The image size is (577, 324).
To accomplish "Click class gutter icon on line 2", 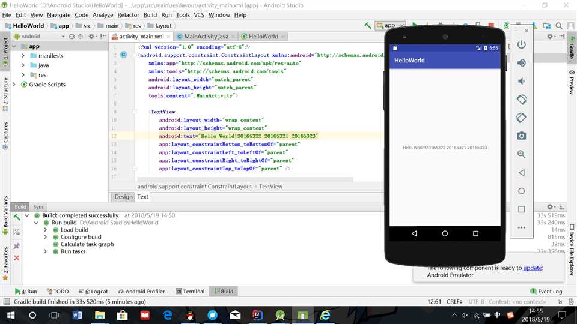I will pyautogui.click(x=124, y=55).
